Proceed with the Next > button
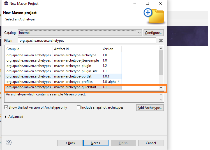This screenshot has height=150, width=210. pyautogui.click(x=96, y=143)
